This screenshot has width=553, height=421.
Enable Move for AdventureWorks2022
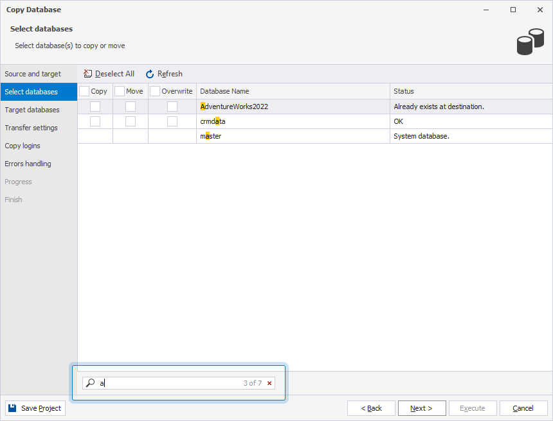(130, 106)
